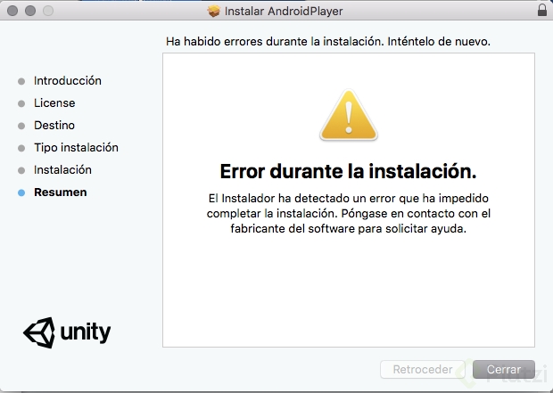
Task: Click the Unity logo
Action: [x=67, y=332]
